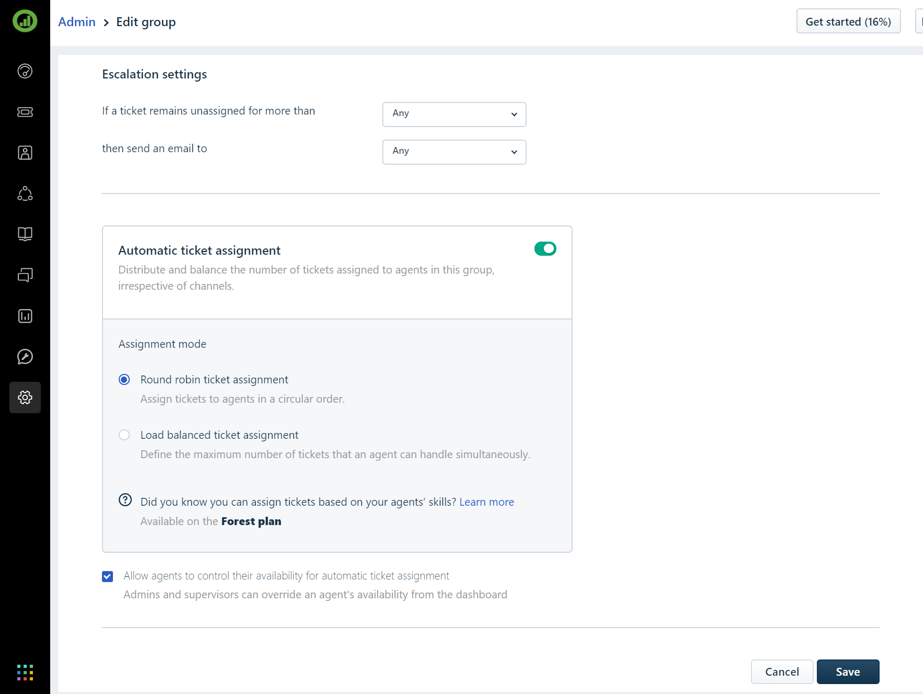Screen dimensions: 923x694
Task: Open the unassigned duration dropdown
Action: pos(454,114)
